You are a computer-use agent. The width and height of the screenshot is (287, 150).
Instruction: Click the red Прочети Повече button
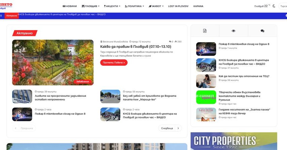(114, 63)
